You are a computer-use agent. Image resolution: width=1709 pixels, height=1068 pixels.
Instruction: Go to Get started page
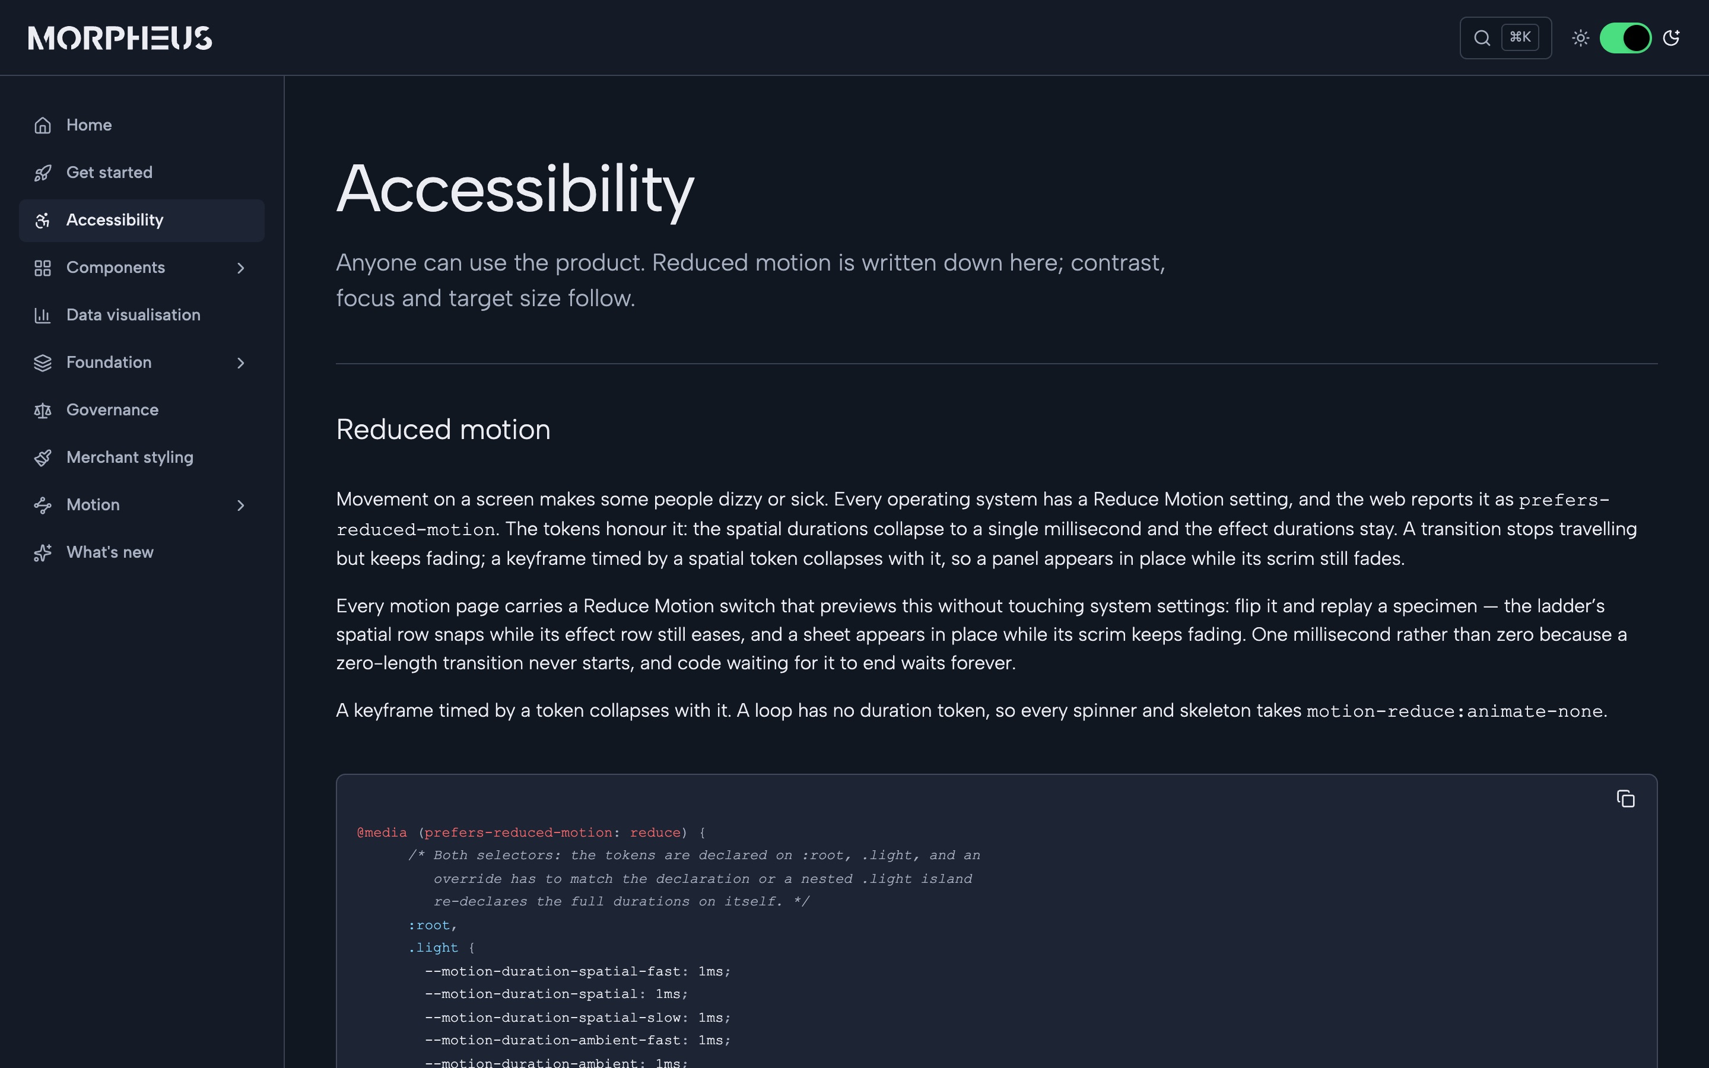click(x=109, y=172)
